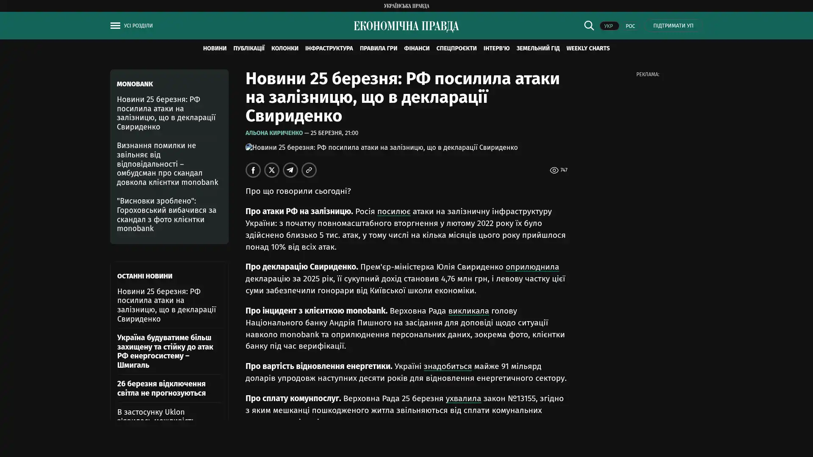
Task: Open the Українська правда top banner link
Action: click(x=406, y=6)
